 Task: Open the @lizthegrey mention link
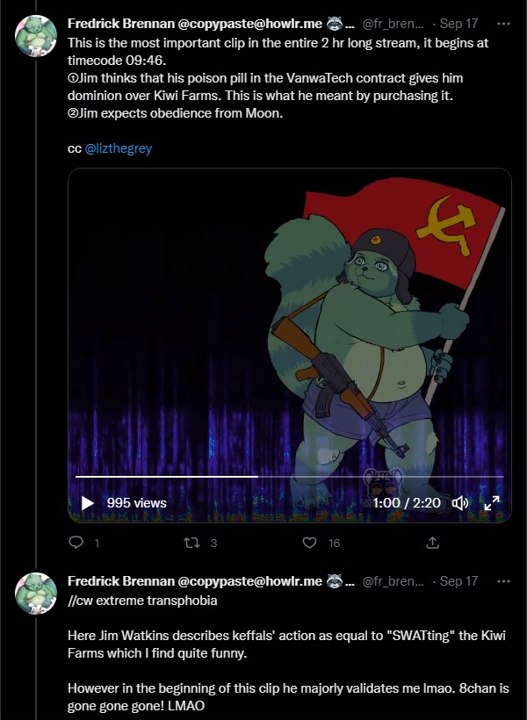[x=118, y=148]
